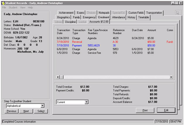This screenshot has width=184, height=125.
Task: Open the Transportation tab
Action: pyautogui.click(x=154, y=13)
